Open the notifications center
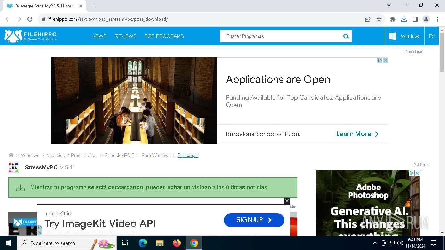 click(x=434, y=243)
